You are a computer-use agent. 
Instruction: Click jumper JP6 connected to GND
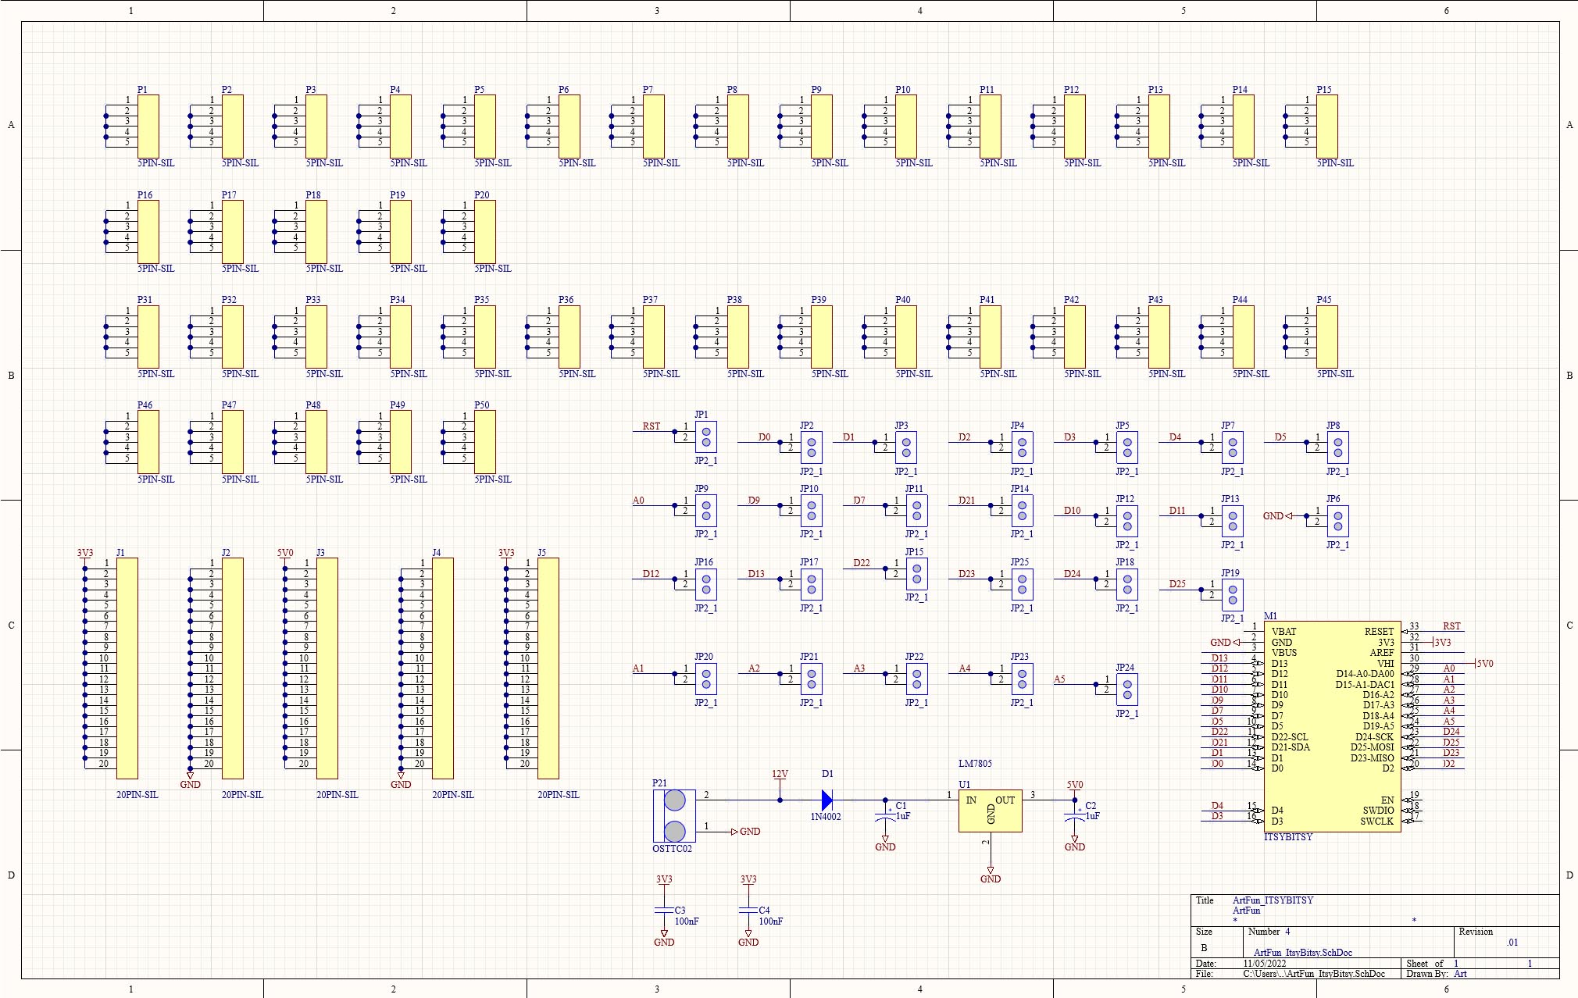[x=1337, y=521]
